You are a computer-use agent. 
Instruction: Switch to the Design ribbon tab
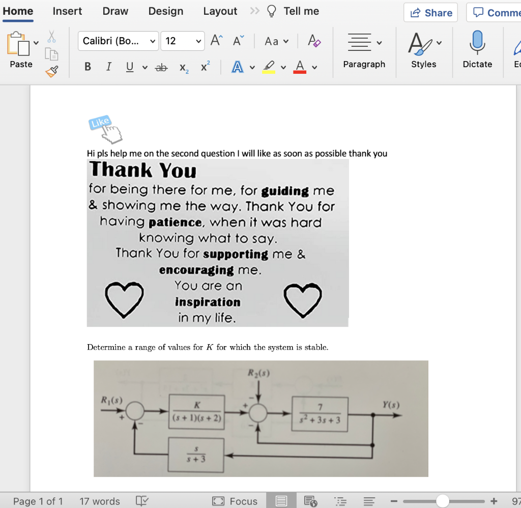click(166, 11)
